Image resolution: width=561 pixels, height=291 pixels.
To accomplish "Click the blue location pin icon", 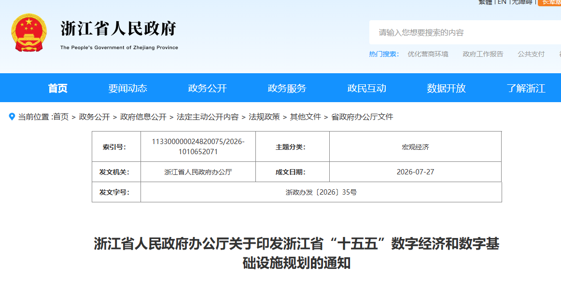I will click(x=12, y=117).
